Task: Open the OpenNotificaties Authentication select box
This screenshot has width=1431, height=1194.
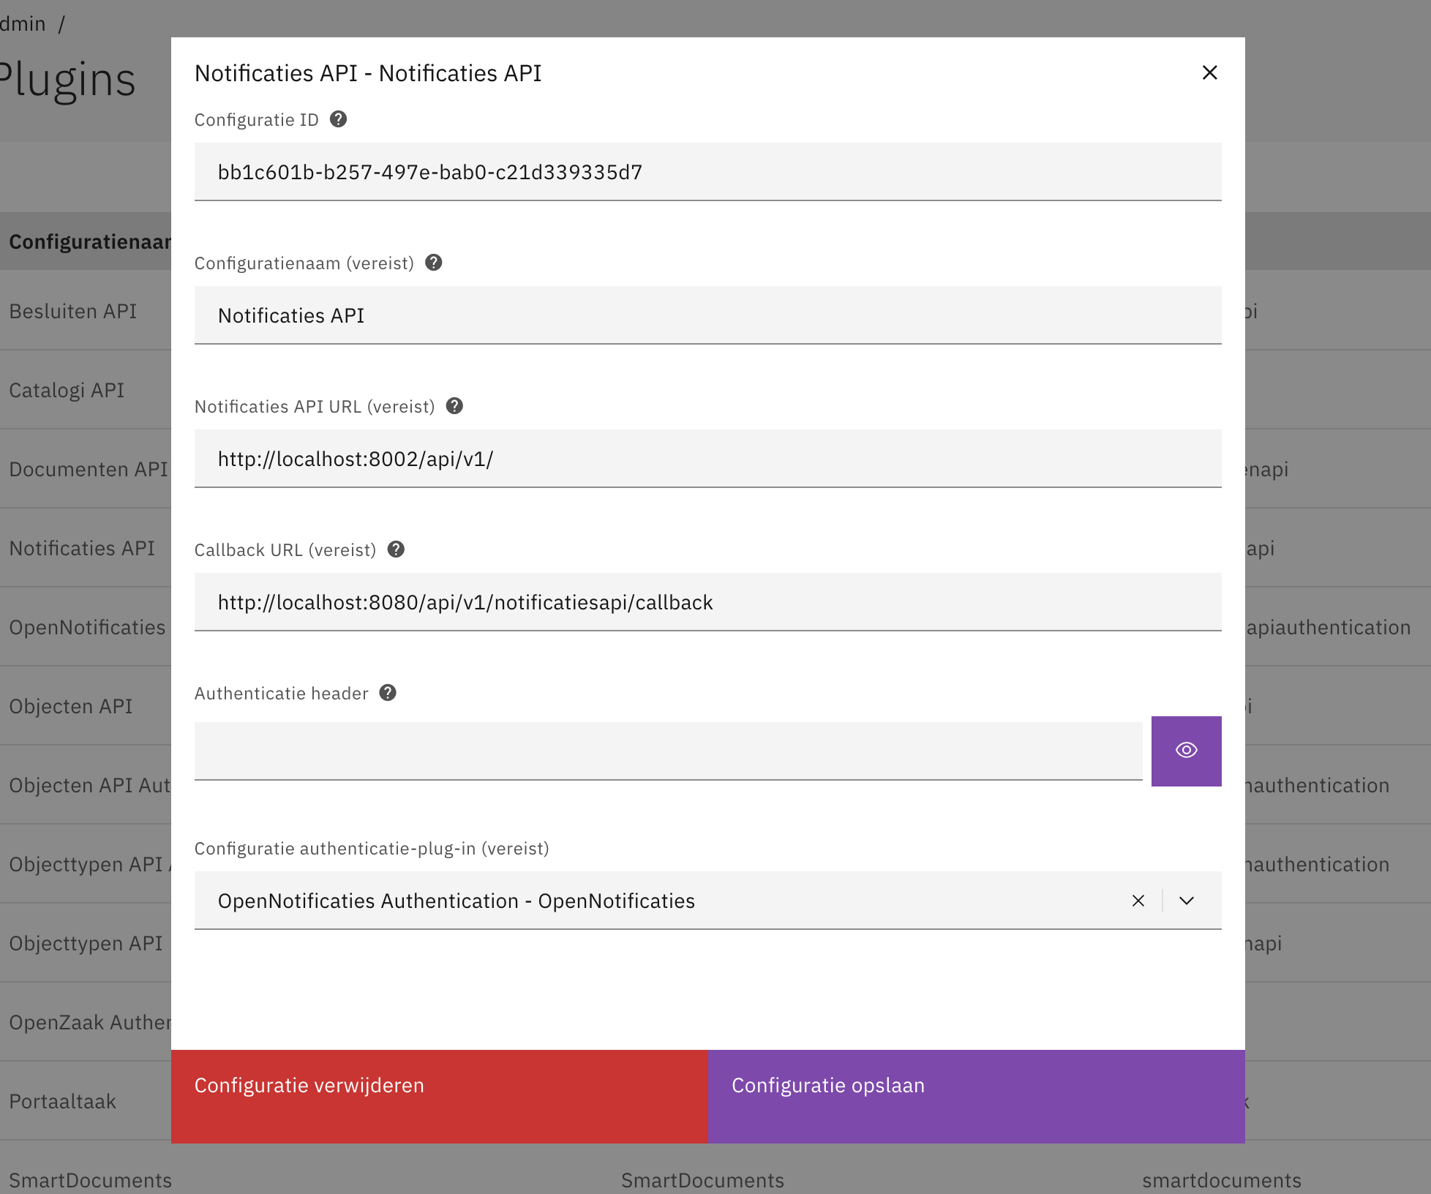Action: pyautogui.click(x=658, y=901)
